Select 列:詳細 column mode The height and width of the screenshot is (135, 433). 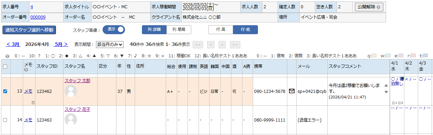(x=154, y=30)
